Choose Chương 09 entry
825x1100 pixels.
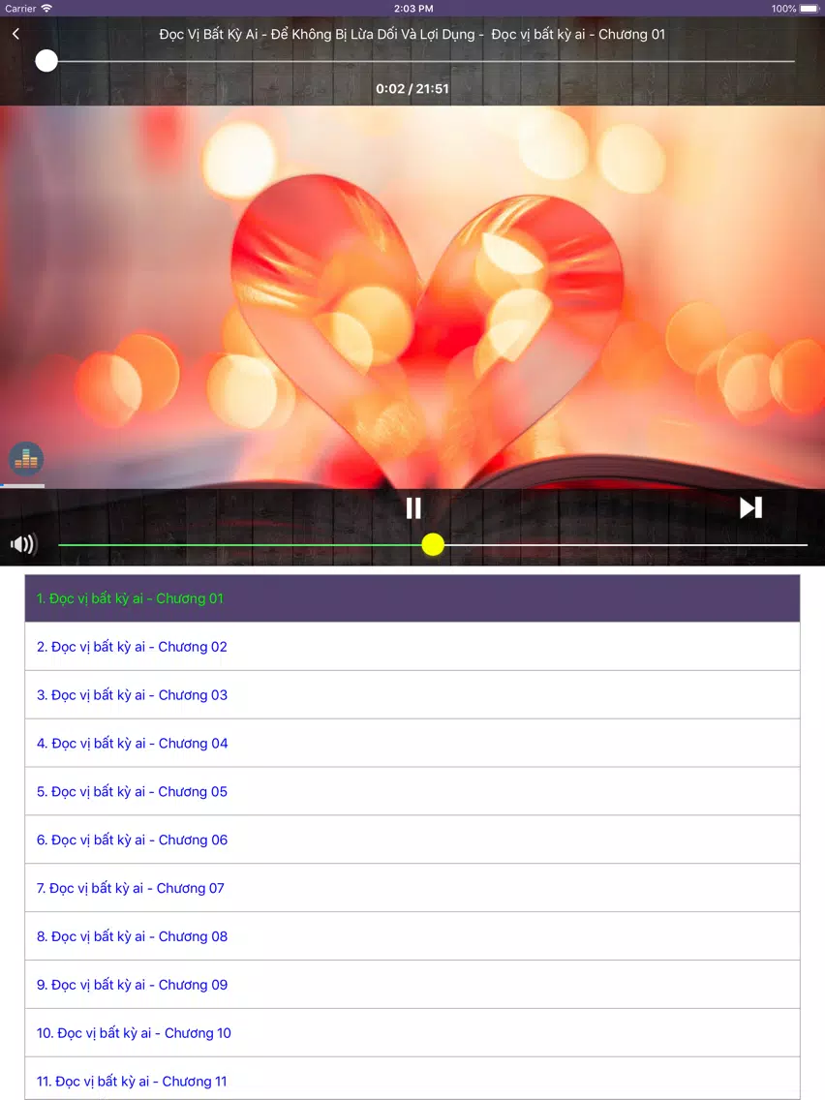pos(412,985)
